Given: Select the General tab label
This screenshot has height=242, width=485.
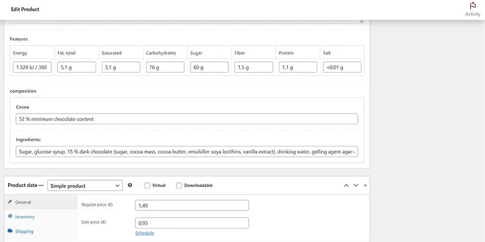Looking at the screenshot, I should (x=23, y=202).
